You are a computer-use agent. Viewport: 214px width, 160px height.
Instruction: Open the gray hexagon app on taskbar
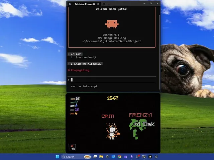click(x=107, y=157)
